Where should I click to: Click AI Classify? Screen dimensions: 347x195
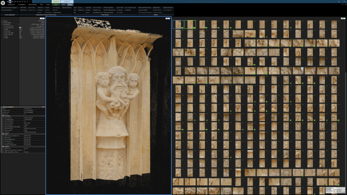click(120, 10)
